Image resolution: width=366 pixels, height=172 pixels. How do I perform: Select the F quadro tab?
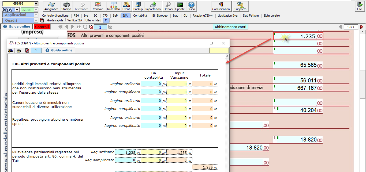pos(106,20)
